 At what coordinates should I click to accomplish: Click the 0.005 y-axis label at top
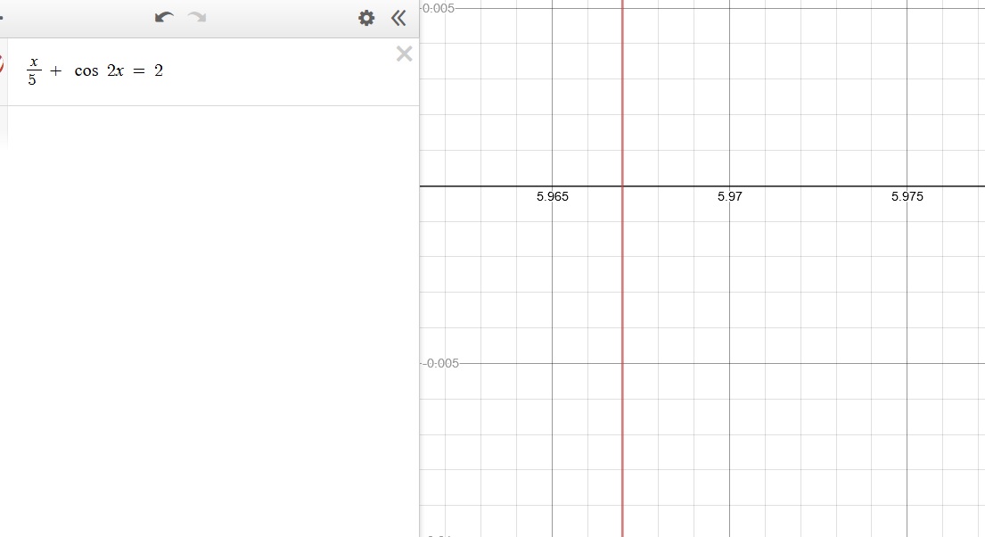[x=439, y=8]
